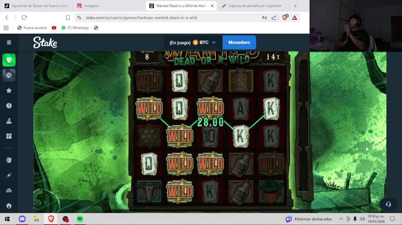This screenshot has width=402, height=225.
Task: Open the sports ball section
Action: tap(9, 75)
